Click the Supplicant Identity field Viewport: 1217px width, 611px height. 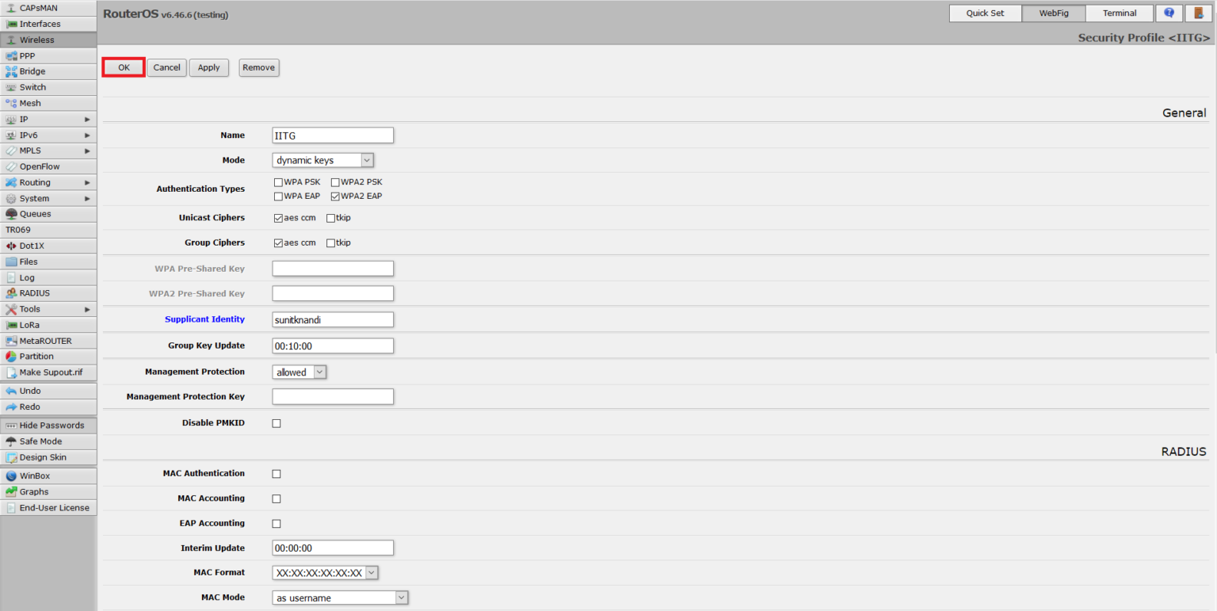332,319
